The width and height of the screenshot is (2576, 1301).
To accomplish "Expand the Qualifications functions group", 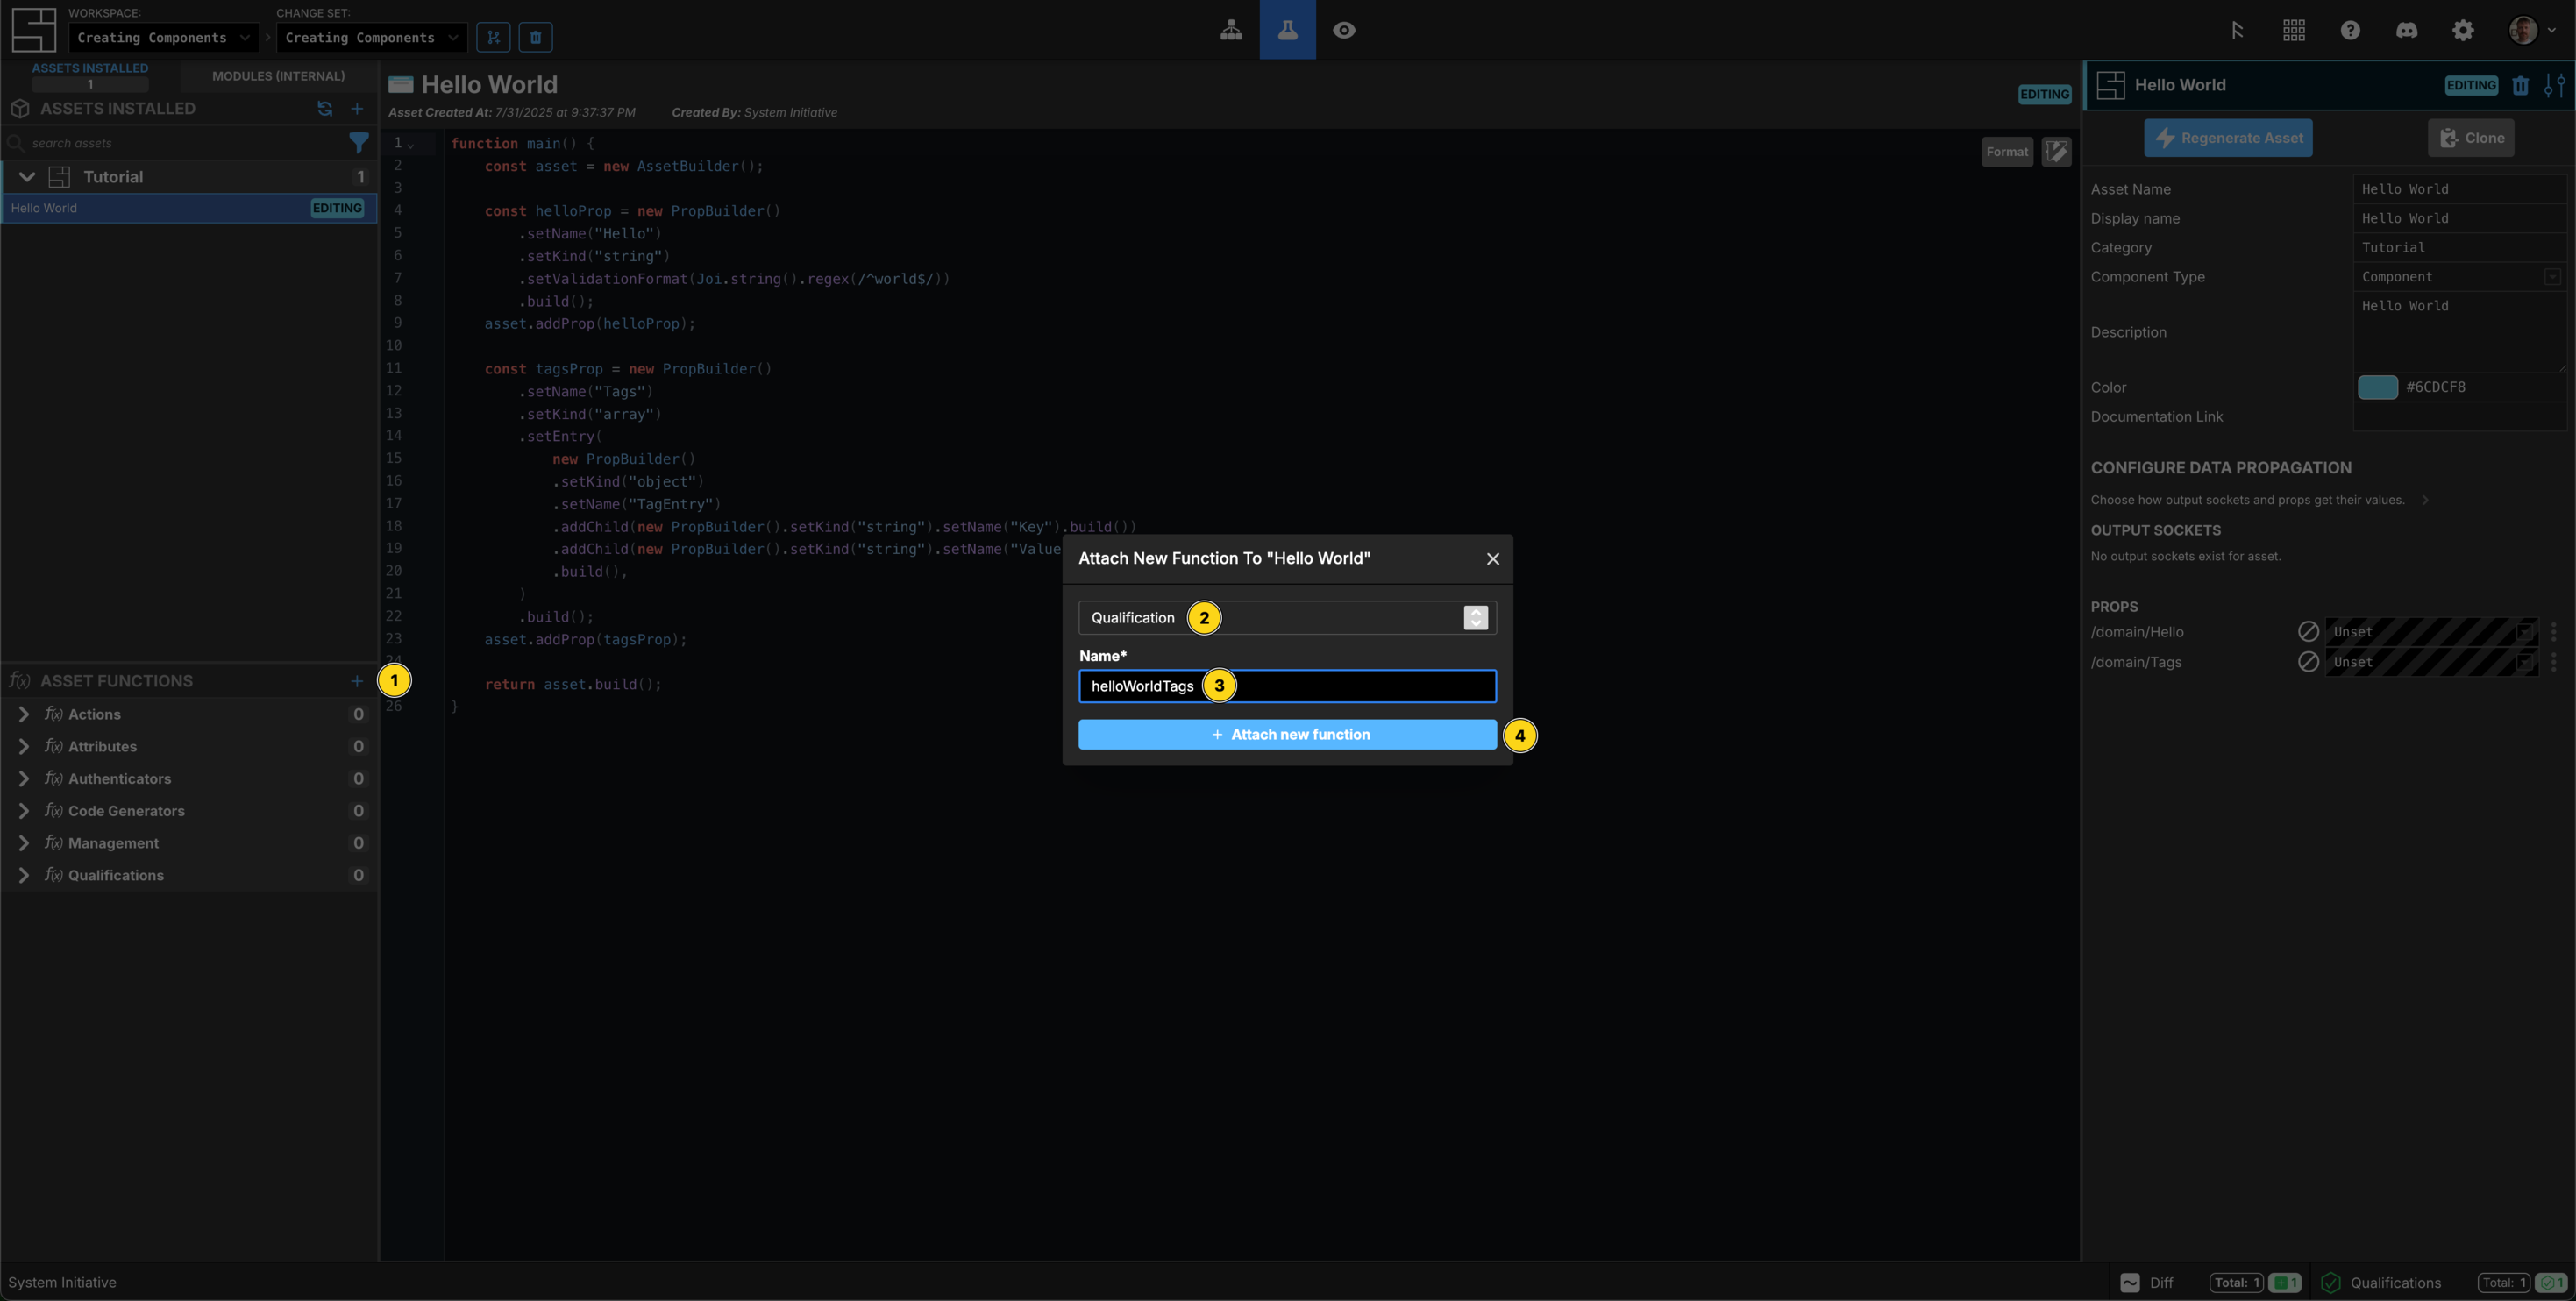I will tap(24, 875).
